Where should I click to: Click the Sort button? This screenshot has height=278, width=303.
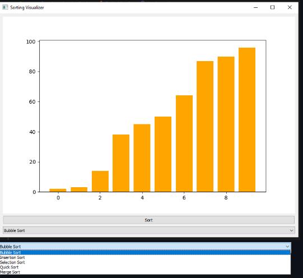tap(149, 220)
